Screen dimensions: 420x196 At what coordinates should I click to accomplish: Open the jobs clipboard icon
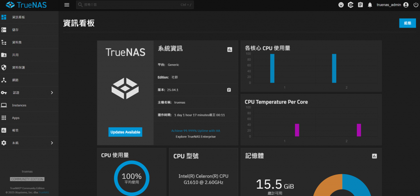pyautogui.click(x=360, y=5)
